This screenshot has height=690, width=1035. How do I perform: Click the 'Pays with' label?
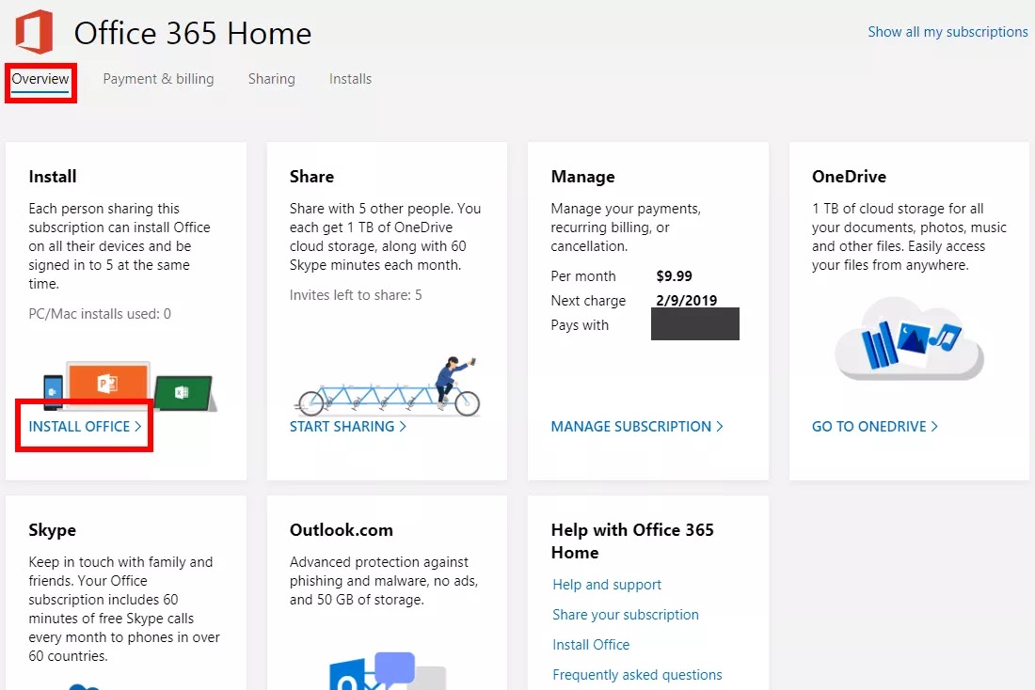pos(580,325)
